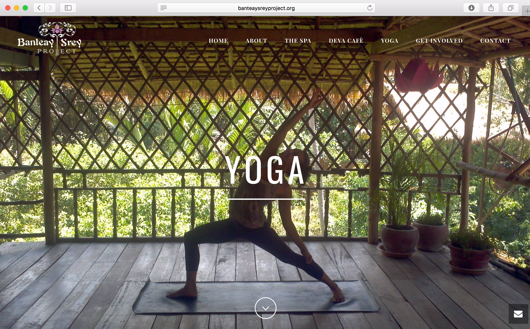Go to the DEVA CAFÈ page
This screenshot has height=329, width=530.
(346, 41)
